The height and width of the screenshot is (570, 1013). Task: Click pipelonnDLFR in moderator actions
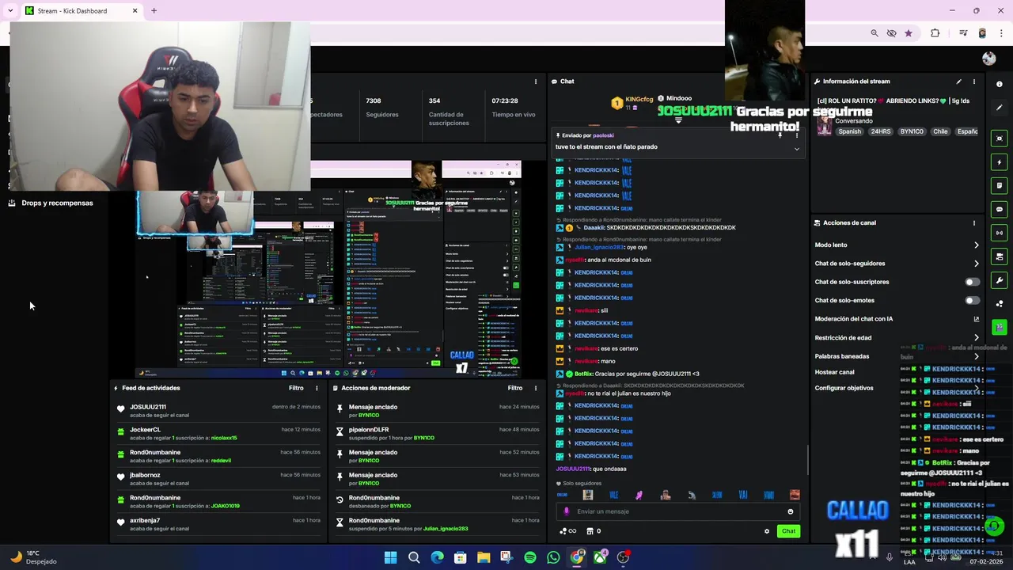(x=369, y=430)
